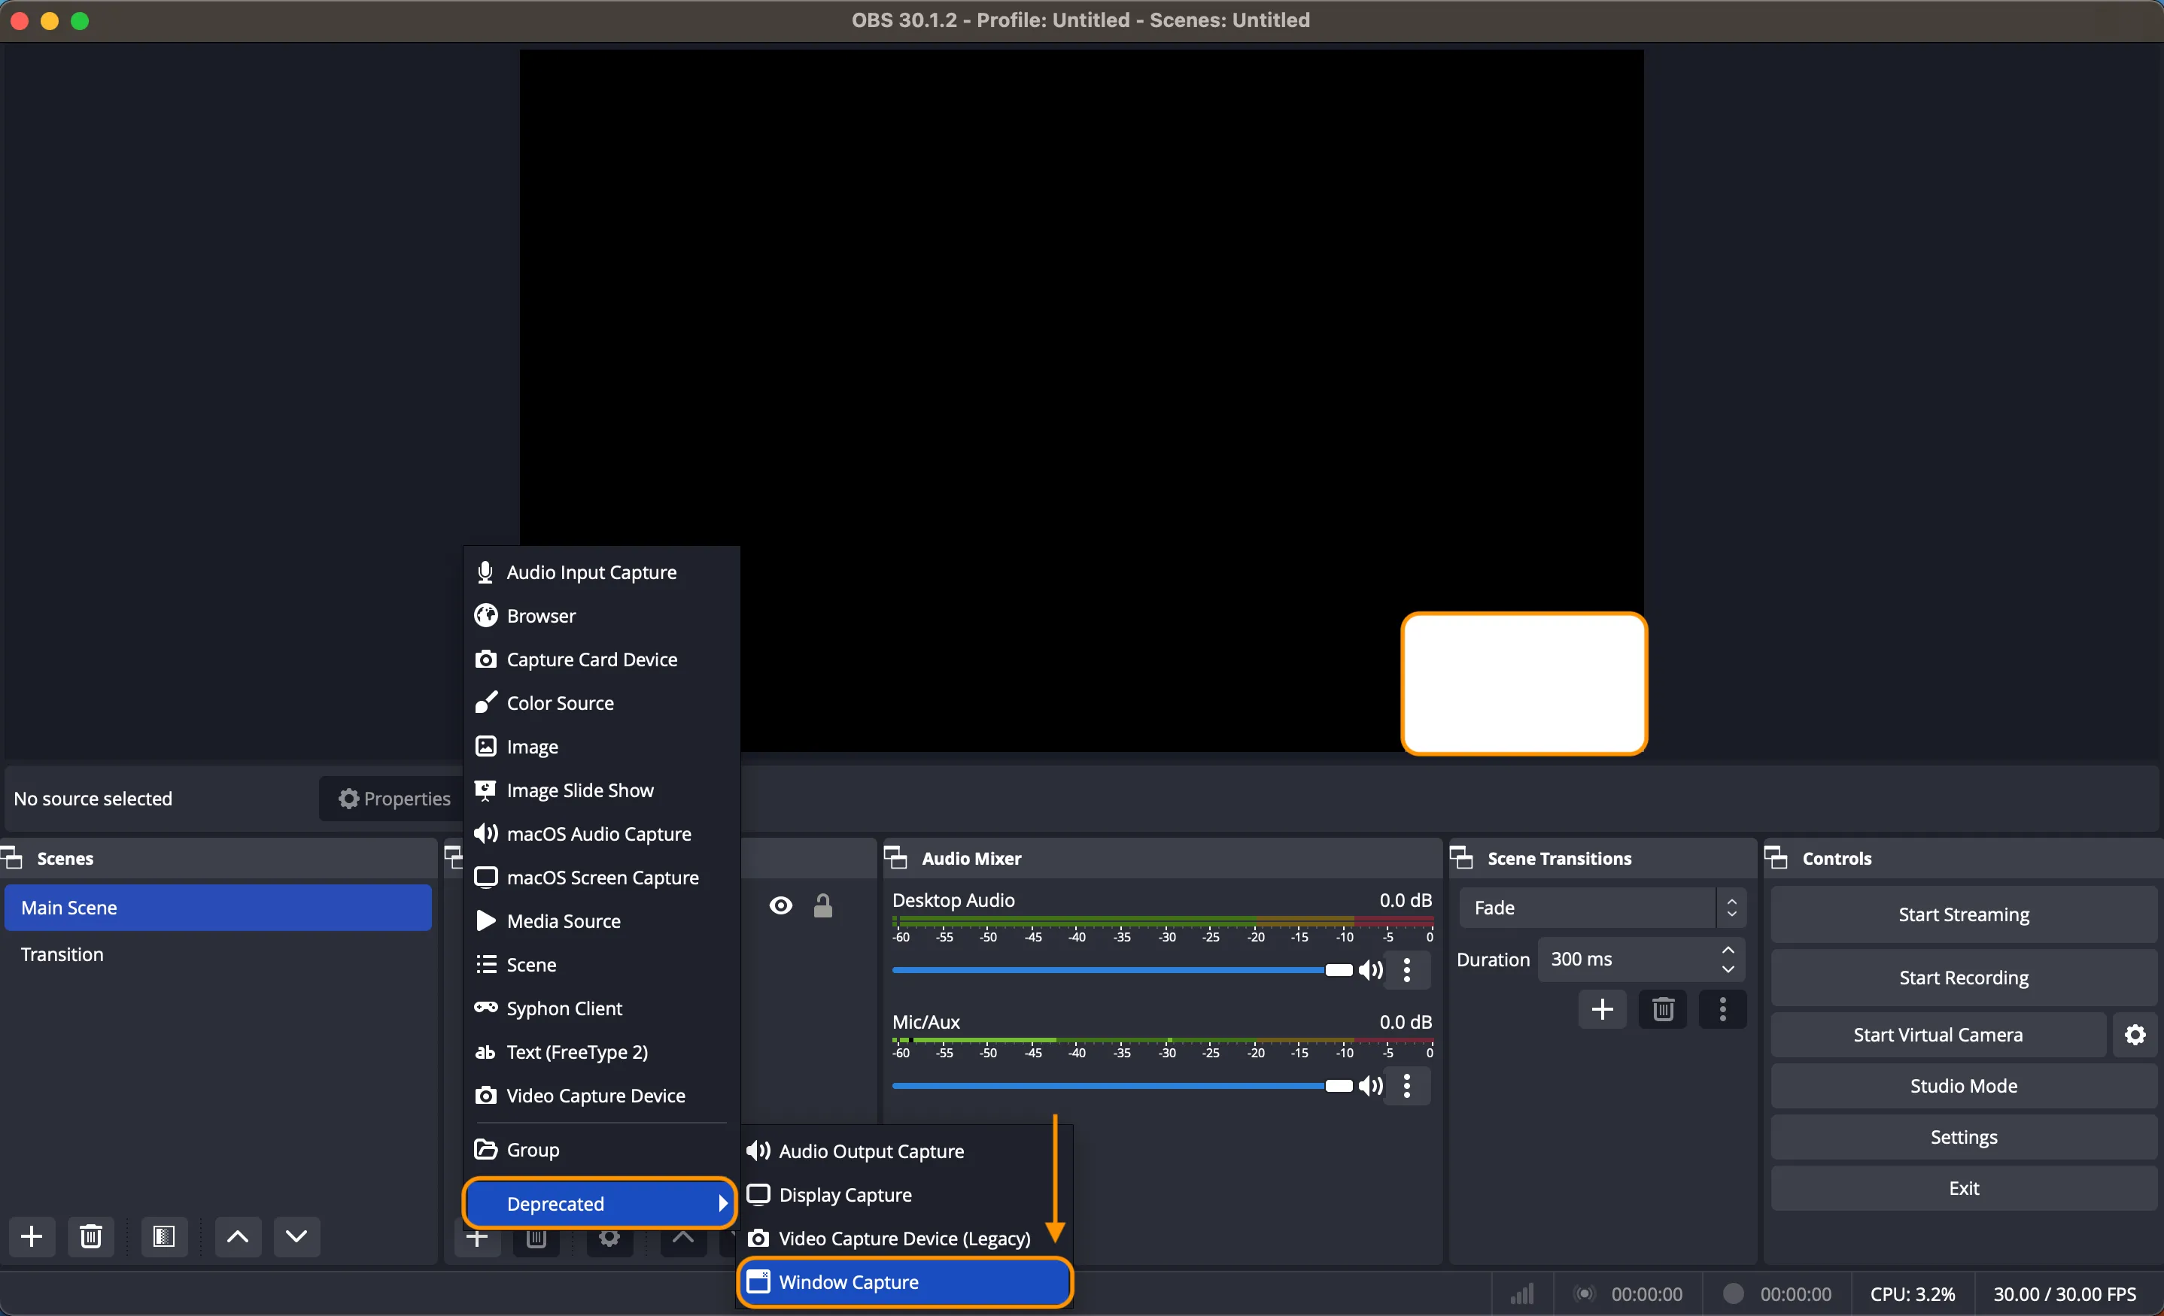Adjust Desktop Audio volume slider

click(x=1123, y=970)
